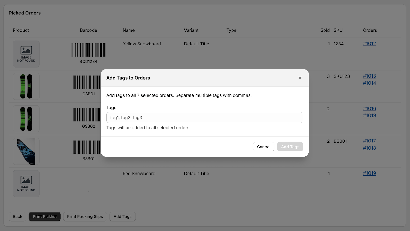Click the Tags input field
The height and width of the screenshot is (231, 410).
tap(205, 117)
